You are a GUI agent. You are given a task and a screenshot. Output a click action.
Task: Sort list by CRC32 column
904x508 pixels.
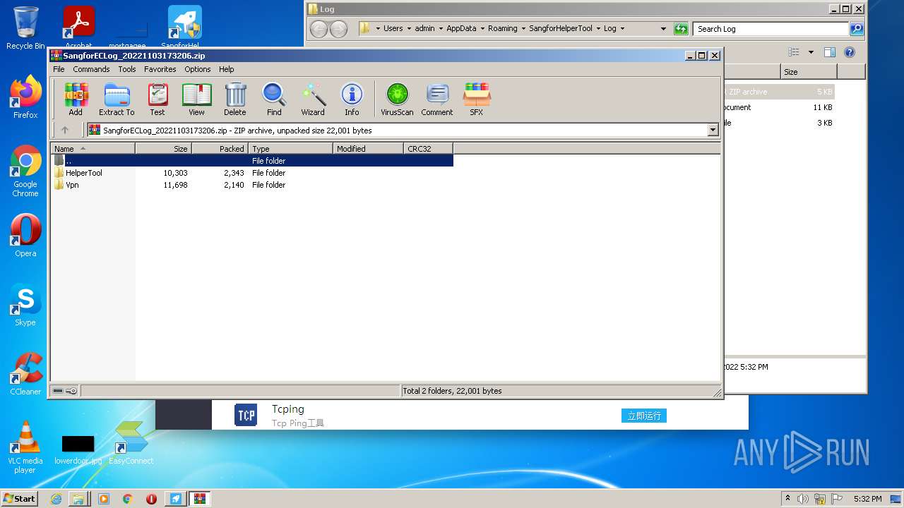point(428,148)
